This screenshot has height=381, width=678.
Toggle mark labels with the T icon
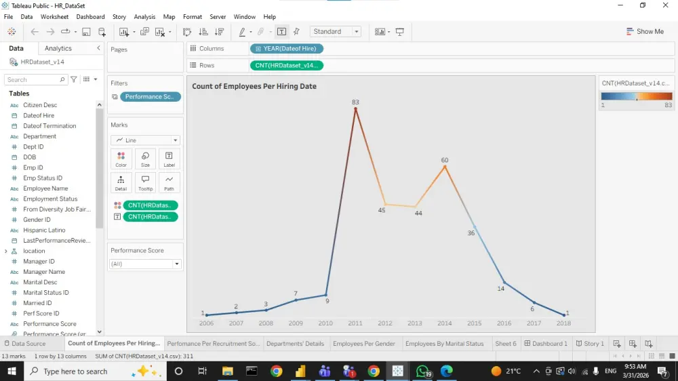pyautogui.click(x=281, y=32)
